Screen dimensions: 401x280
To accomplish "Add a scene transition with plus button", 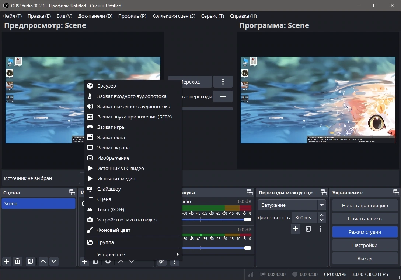I will (295, 229).
